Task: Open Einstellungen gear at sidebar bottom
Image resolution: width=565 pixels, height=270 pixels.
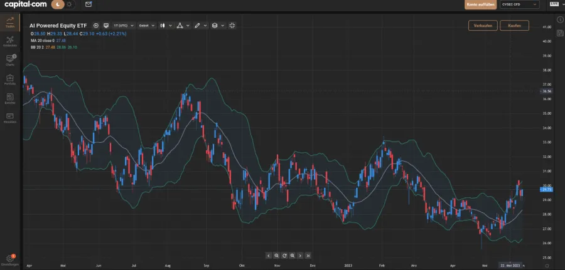Action: tap(10, 261)
